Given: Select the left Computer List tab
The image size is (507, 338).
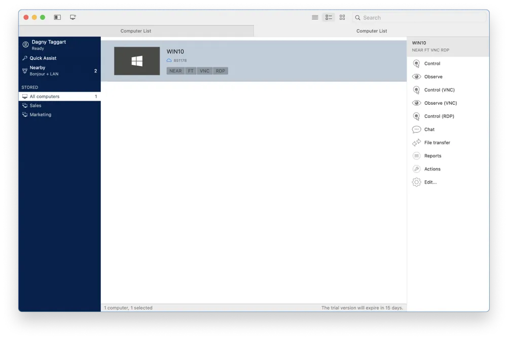Looking at the screenshot, I should tap(136, 31).
